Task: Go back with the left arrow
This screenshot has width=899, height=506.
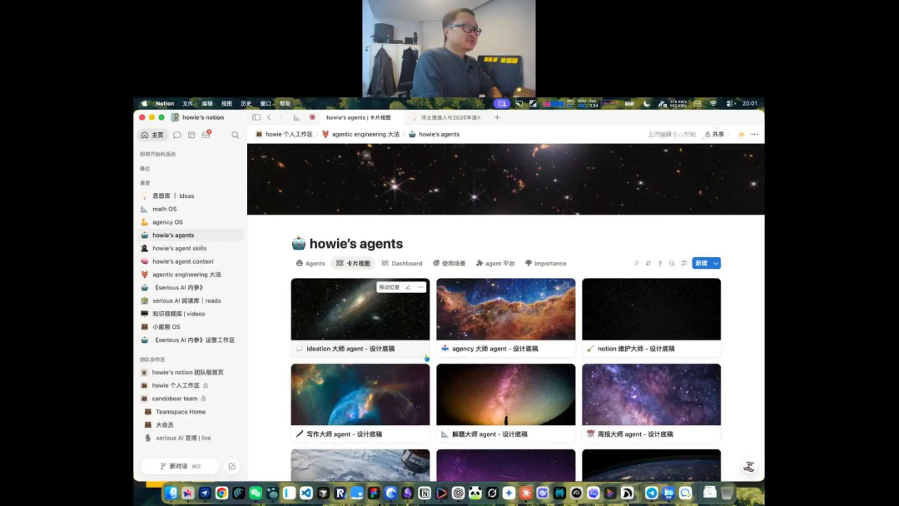Action: pyautogui.click(x=269, y=117)
